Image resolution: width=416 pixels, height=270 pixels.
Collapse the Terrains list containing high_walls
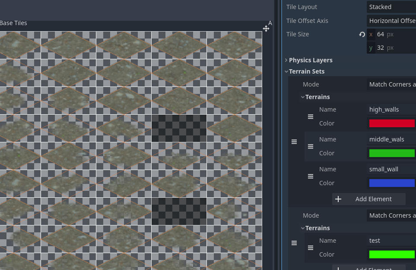(317, 97)
